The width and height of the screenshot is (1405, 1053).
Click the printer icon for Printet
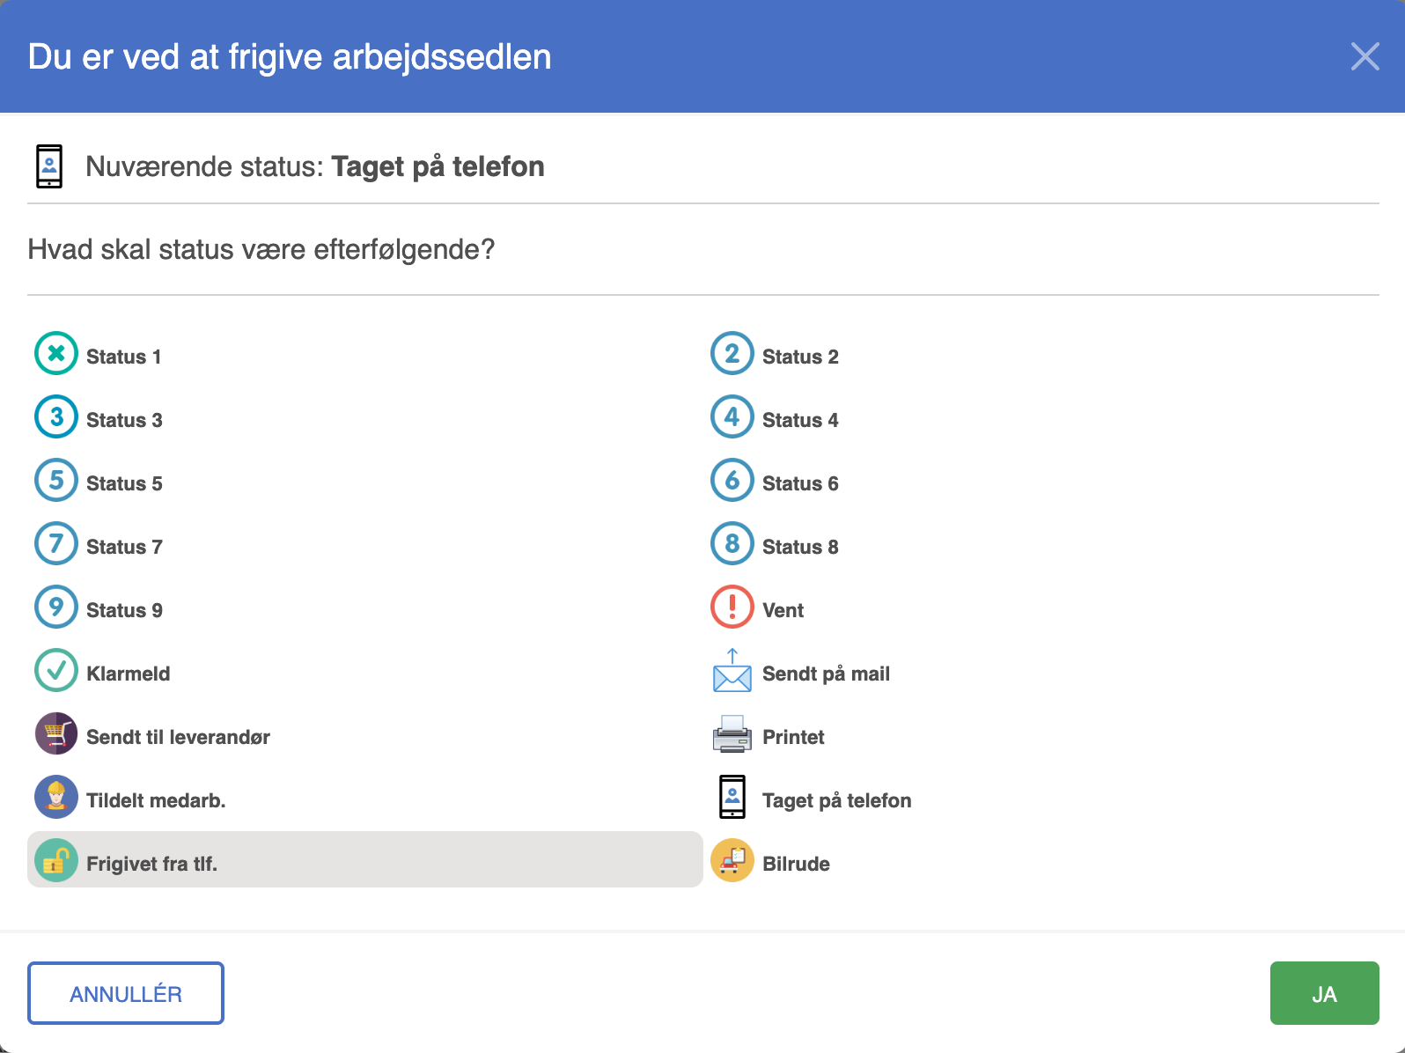732,734
